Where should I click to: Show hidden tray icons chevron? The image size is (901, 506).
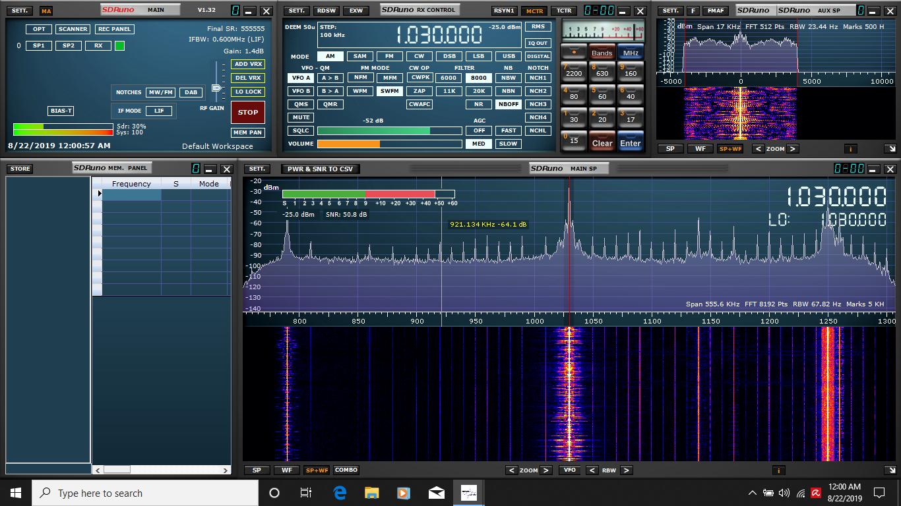pyautogui.click(x=753, y=493)
